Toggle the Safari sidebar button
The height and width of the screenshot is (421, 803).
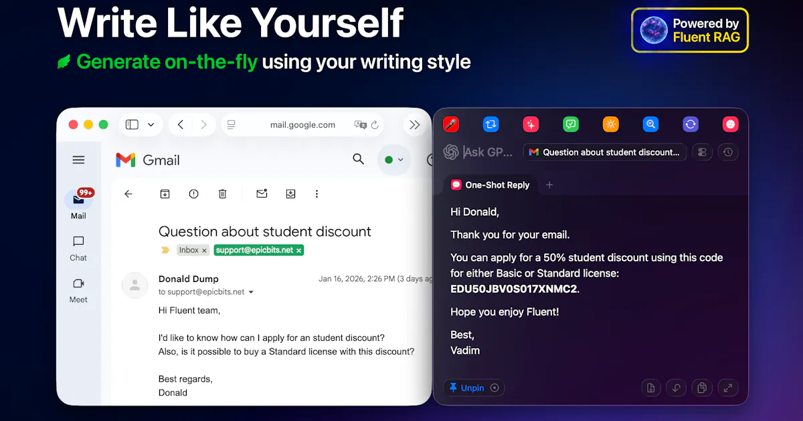(132, 124)
